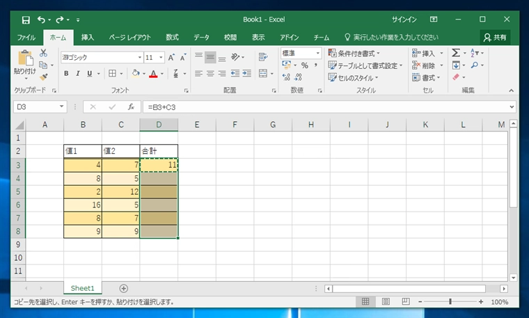
Task: Click the Cut scissors icon
Action: click(43, 53)
